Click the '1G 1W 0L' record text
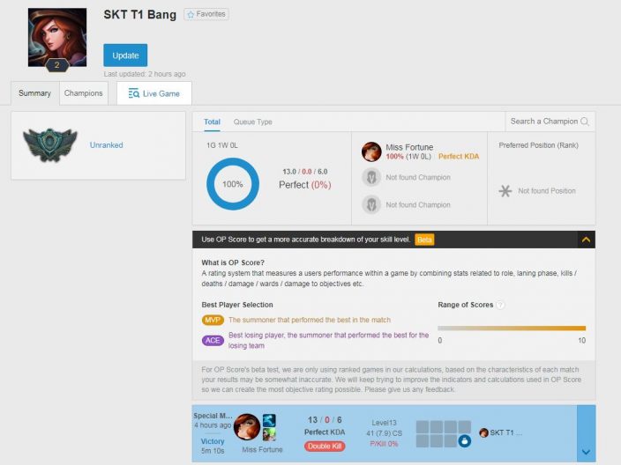This screenshot has height=465, width=621. pos(221,145)
